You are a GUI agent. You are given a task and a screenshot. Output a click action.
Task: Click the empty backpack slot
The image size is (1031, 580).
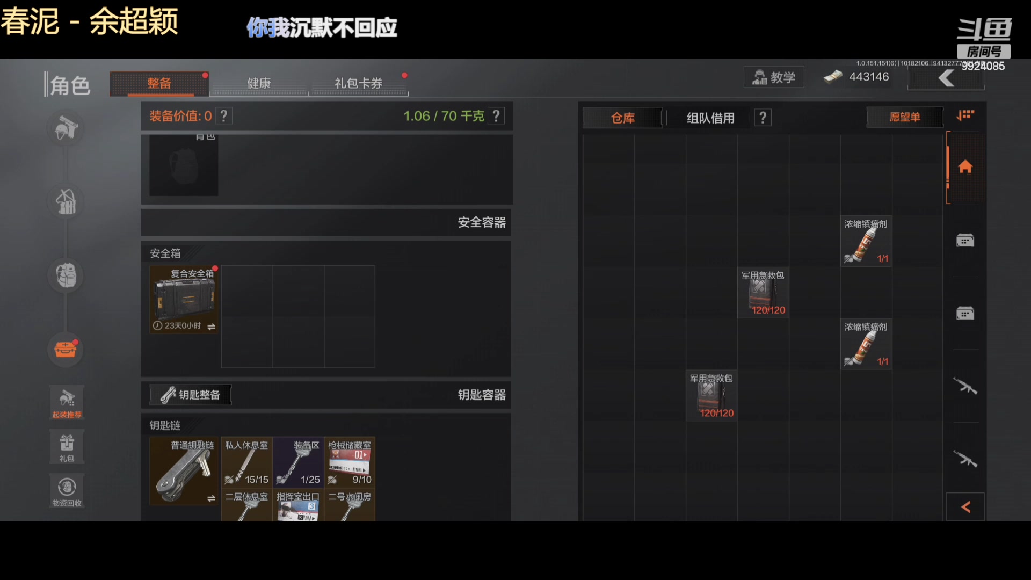(x=184, y=165)
